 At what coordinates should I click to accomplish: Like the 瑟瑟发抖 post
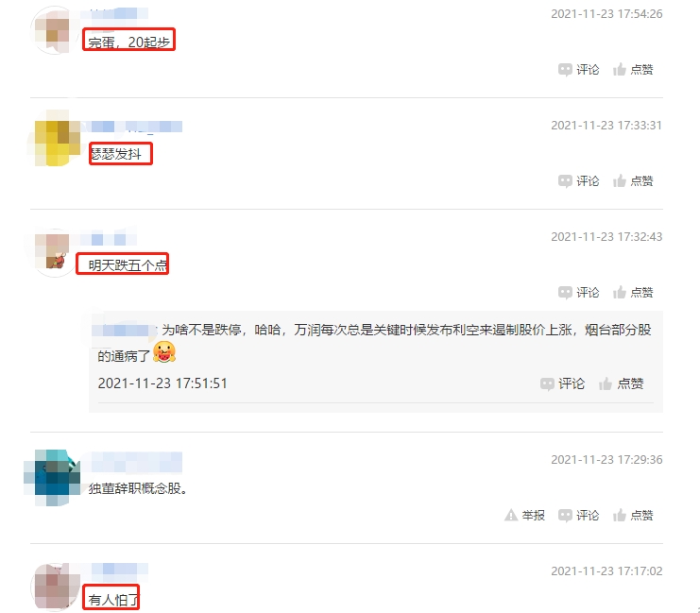coord(619,180)
